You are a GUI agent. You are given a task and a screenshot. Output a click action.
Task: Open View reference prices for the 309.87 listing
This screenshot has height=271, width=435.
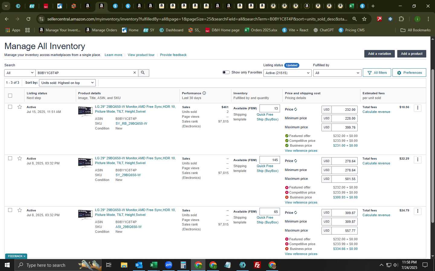[x=301, y=254]
